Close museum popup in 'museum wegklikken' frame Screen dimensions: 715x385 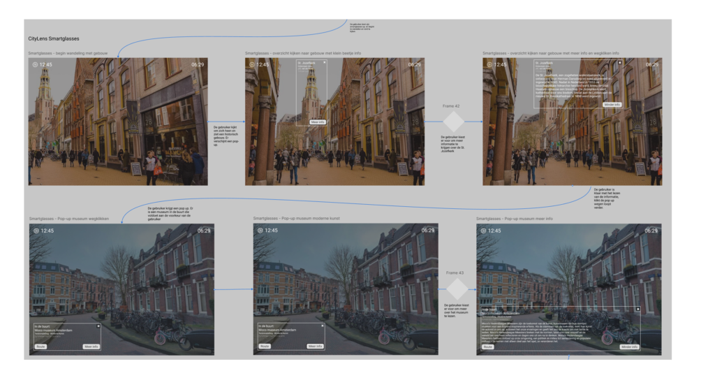point(98,326)
